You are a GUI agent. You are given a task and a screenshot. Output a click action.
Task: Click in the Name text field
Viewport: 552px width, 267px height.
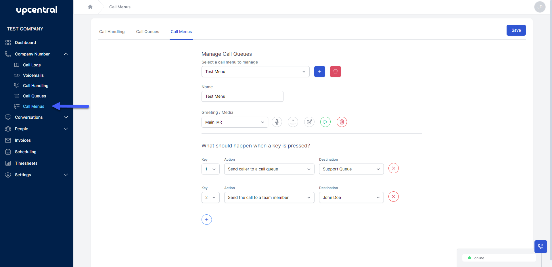[242, 96]
